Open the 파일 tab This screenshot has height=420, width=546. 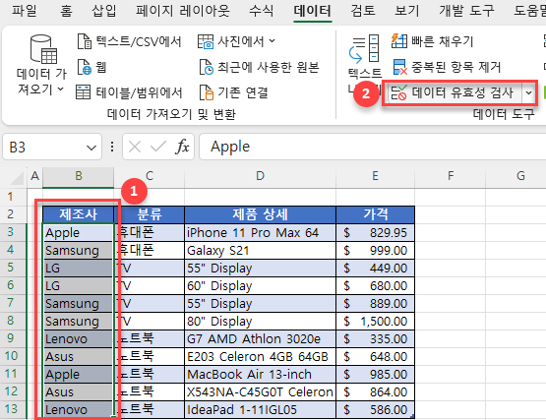pos(24,10)
